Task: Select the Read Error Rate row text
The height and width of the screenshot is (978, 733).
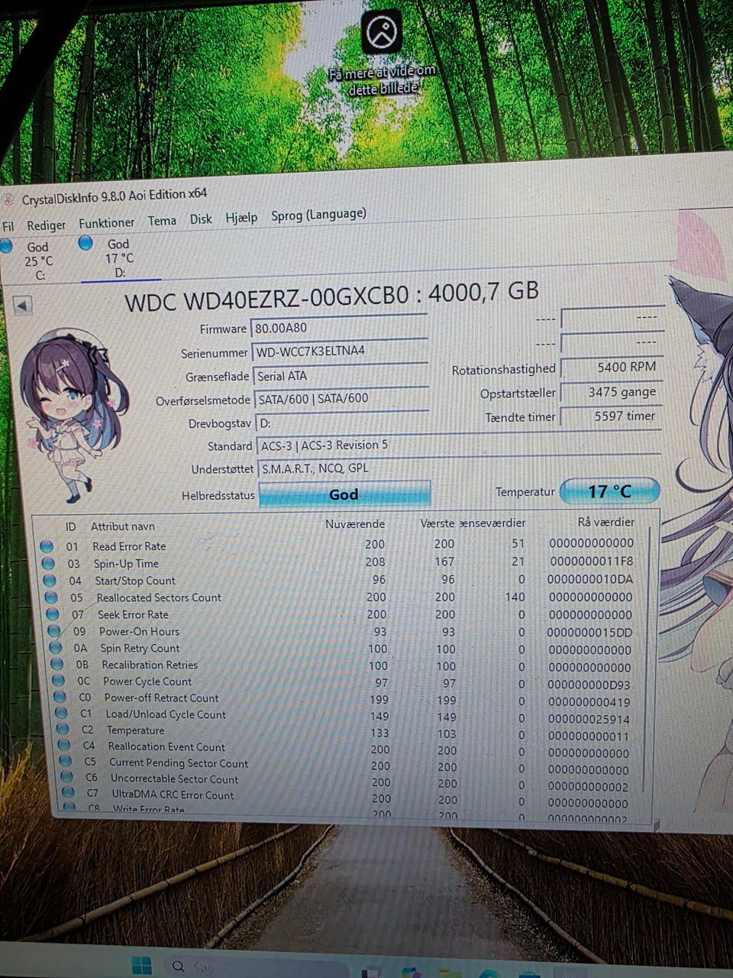Action: pyautogui.click(x=129, y=546)
